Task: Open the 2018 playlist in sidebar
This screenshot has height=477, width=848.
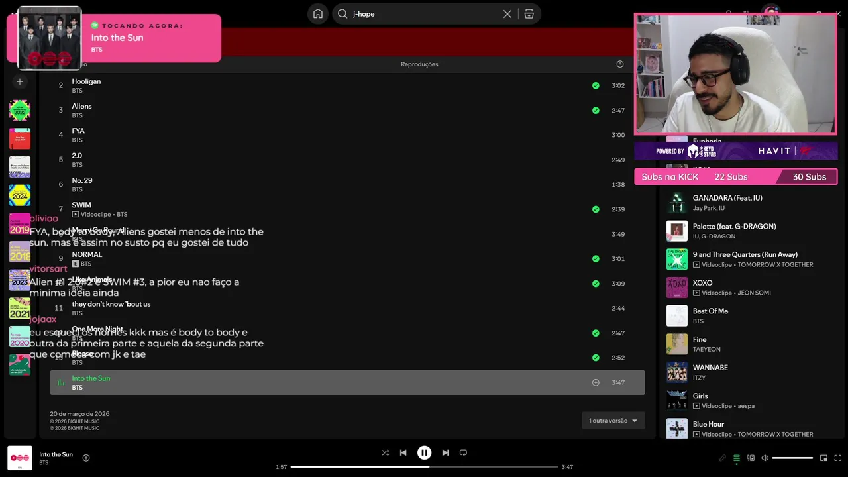Action: (x=20, y=252)
